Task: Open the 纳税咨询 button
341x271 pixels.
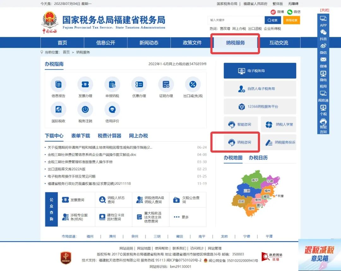Action: (x=241, y=142)
